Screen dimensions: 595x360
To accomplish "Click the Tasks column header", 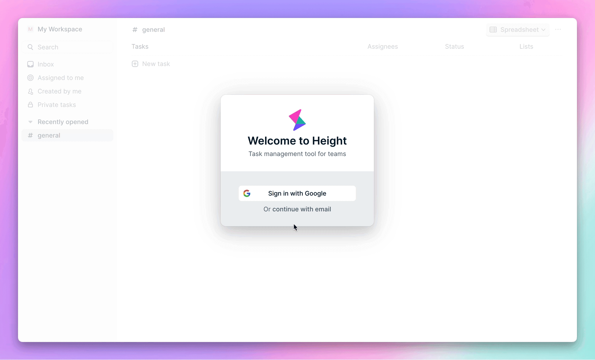I will pyautogui.click(x=140, y=46).
